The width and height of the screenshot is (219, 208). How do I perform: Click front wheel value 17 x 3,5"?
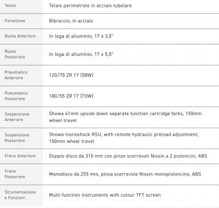coord(104,36)
